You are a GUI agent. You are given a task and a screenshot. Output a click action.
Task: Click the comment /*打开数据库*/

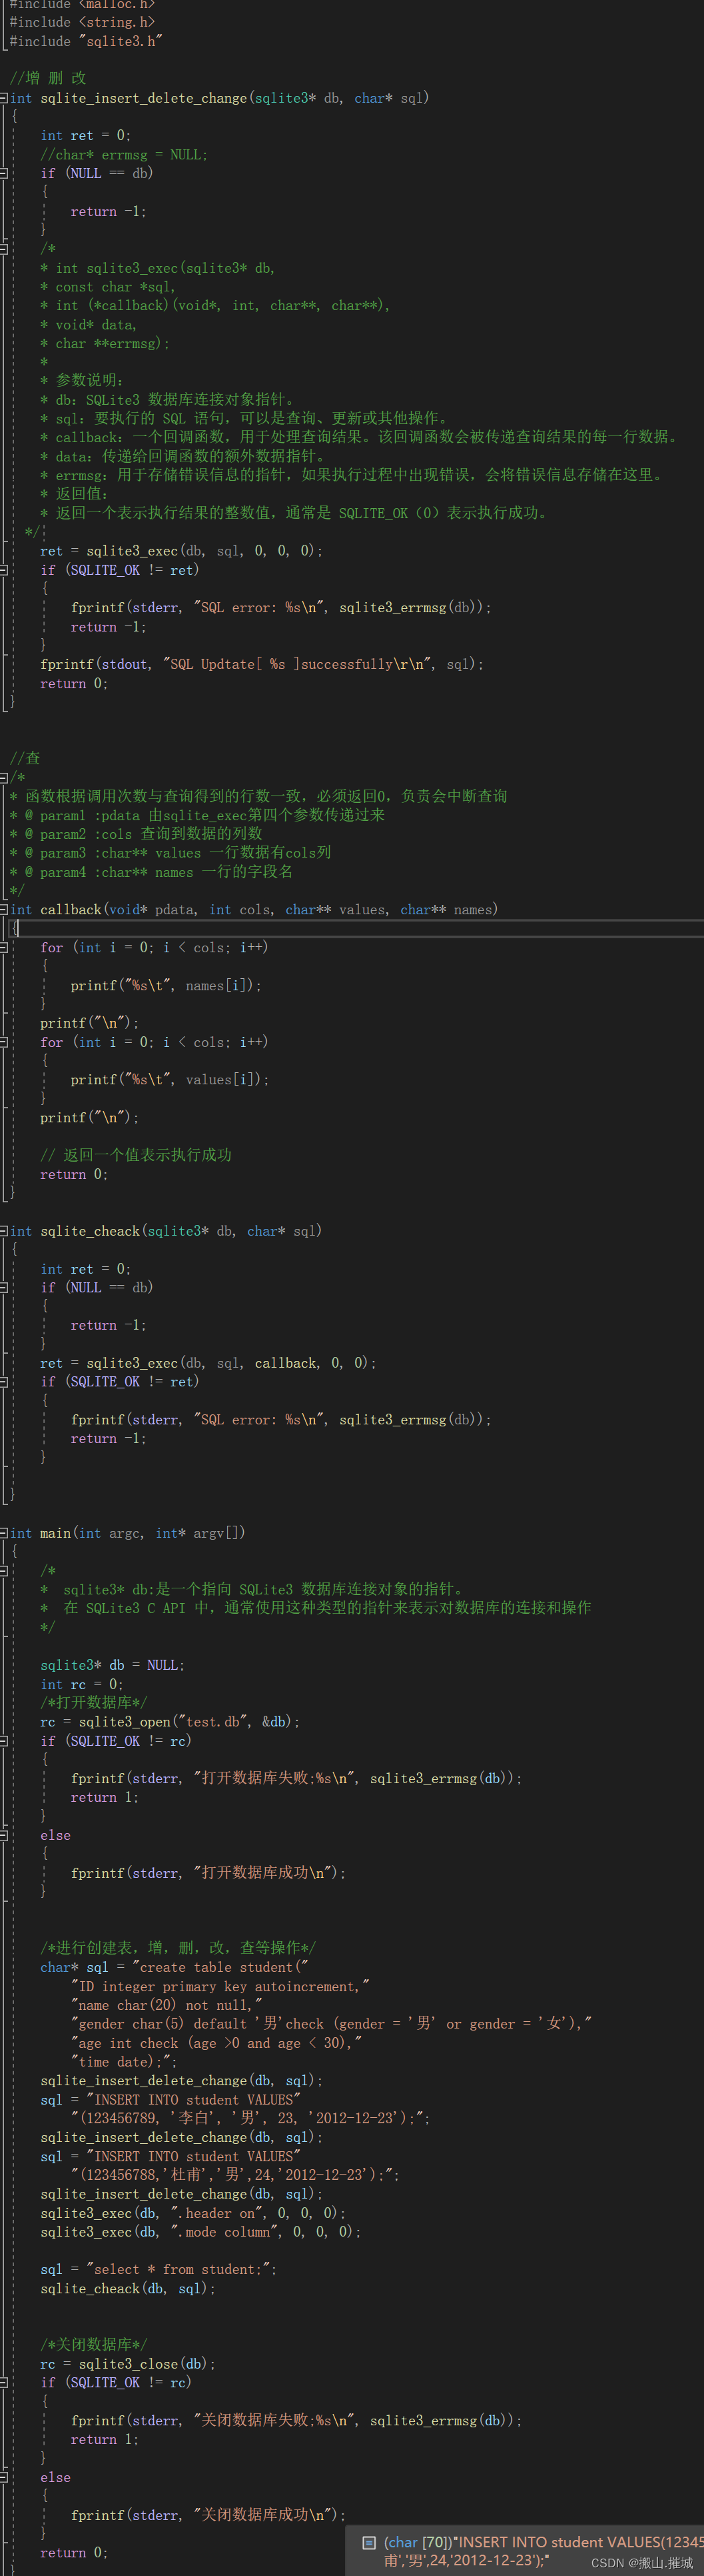94,1703
